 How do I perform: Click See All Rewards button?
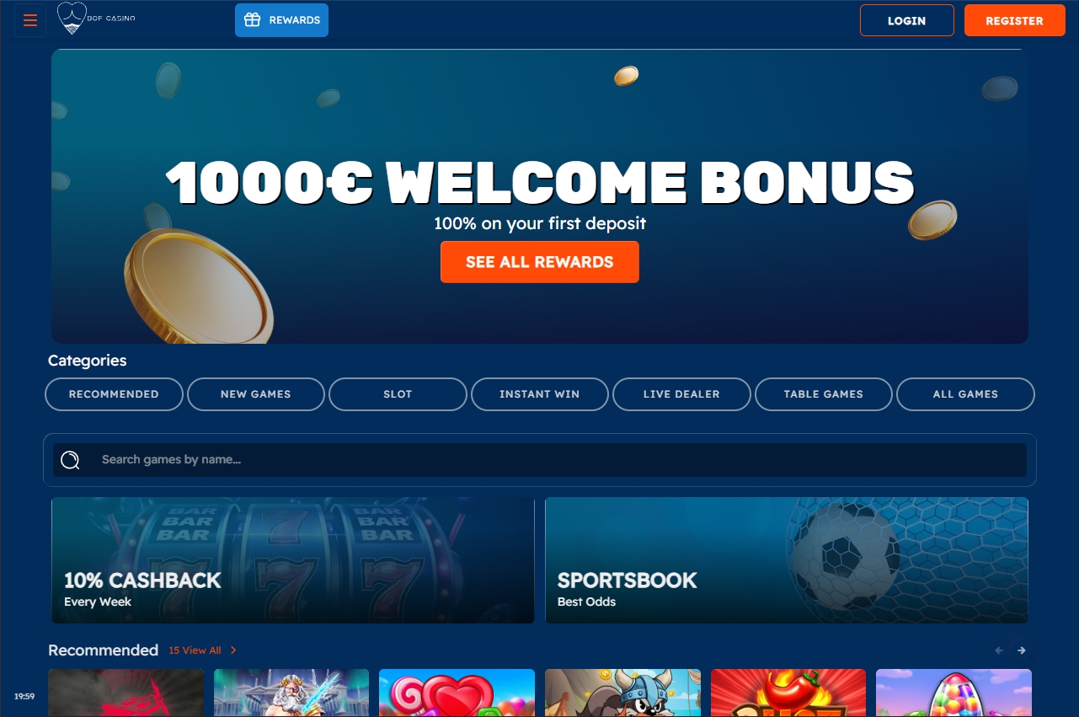pos(540,262)
